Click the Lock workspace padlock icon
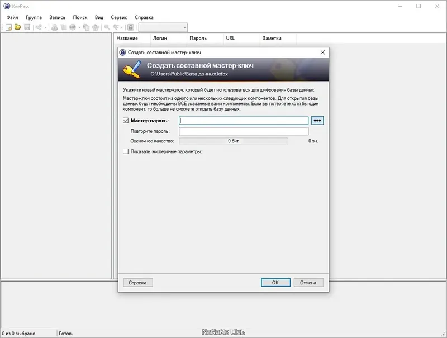 131,27
